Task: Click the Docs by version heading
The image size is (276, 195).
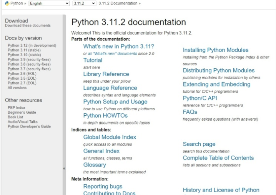Action: pos(23,38)
